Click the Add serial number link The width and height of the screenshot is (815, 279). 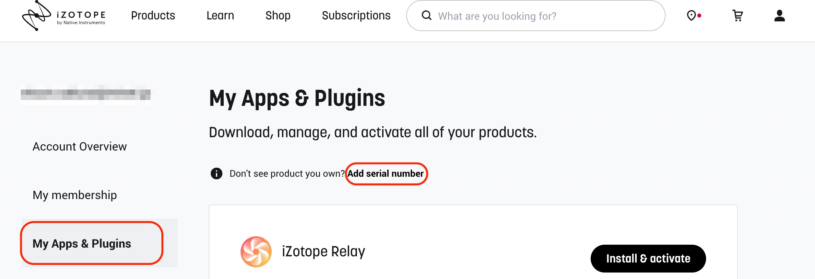(x=385, y=173)
